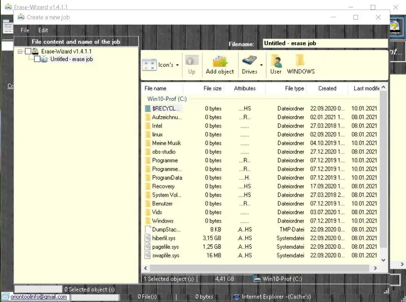The width and height of the screenshot is (406, 302).
Task: Select the Recovery folder icon
Action: coord(147,186)
